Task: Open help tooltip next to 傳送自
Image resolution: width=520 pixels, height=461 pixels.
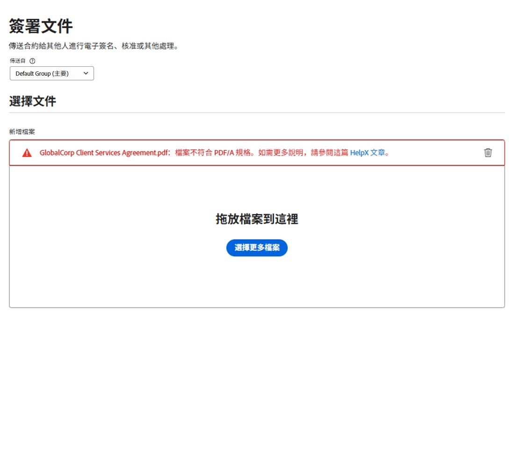Action: [x=32, y=61]
